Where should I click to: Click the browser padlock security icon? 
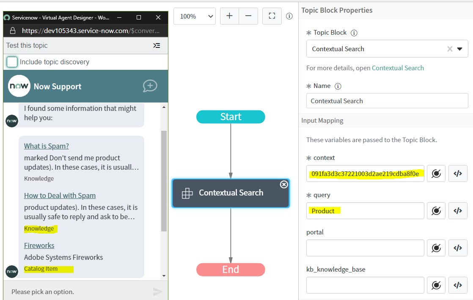pyautogui.click(x=13, y=30)
